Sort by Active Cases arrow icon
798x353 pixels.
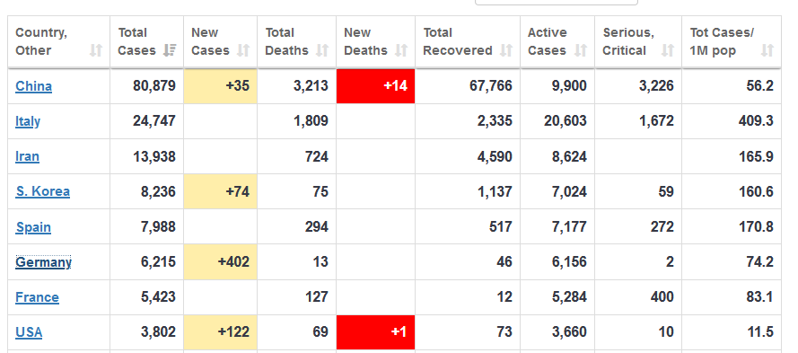click(x=580, y=50)
